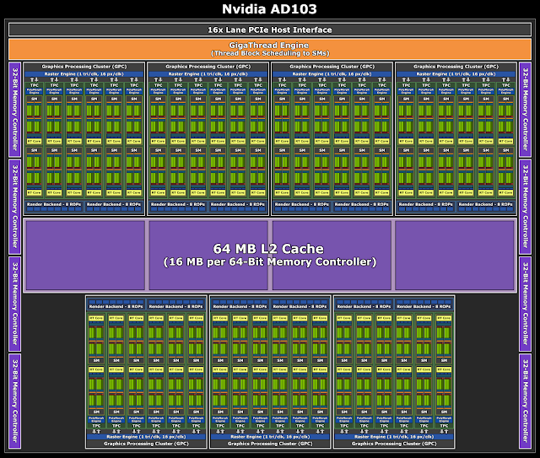Click the first top-row Graphics Processing Cluster label

click(84, 67)
